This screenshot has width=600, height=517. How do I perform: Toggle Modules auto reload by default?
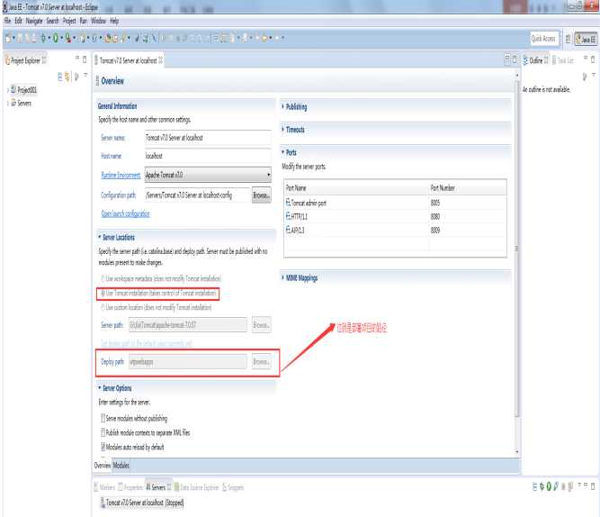coord(103,447)
